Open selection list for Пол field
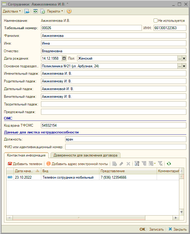190x234 pixels. [x=180, y=58]
